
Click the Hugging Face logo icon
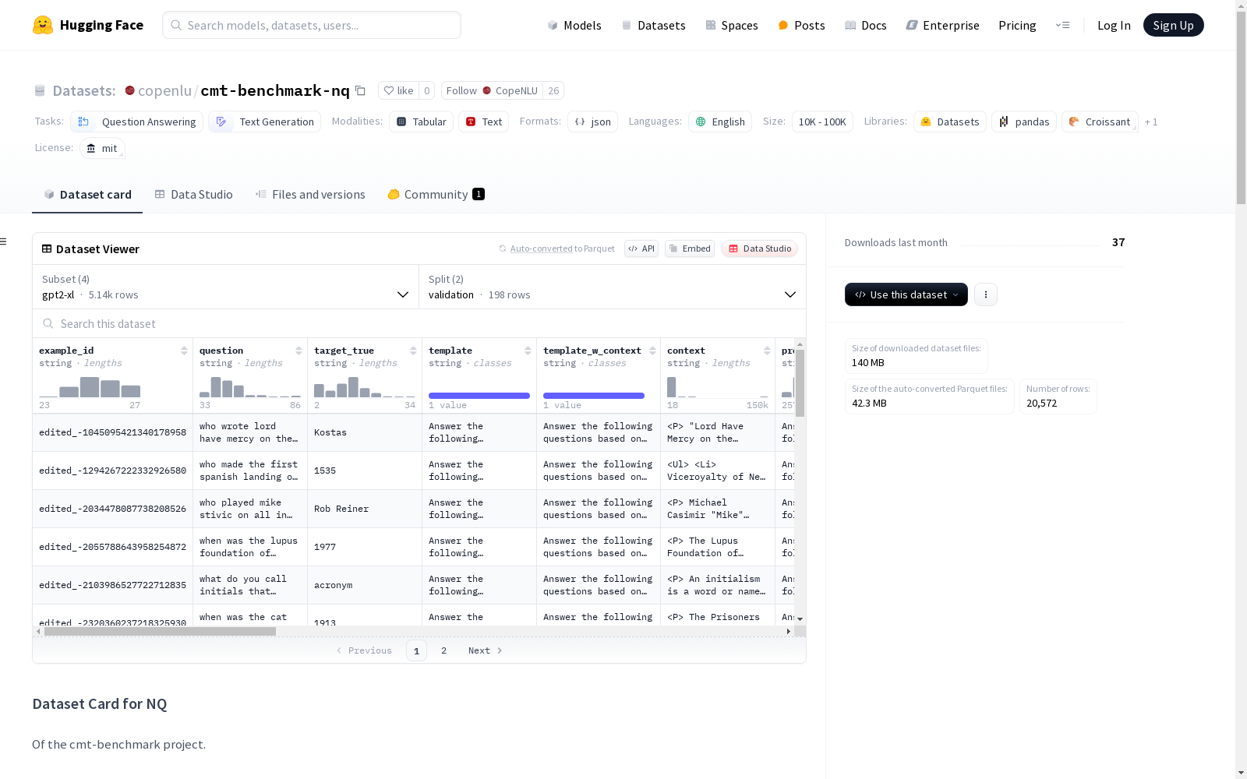click(x=43, y=25)
